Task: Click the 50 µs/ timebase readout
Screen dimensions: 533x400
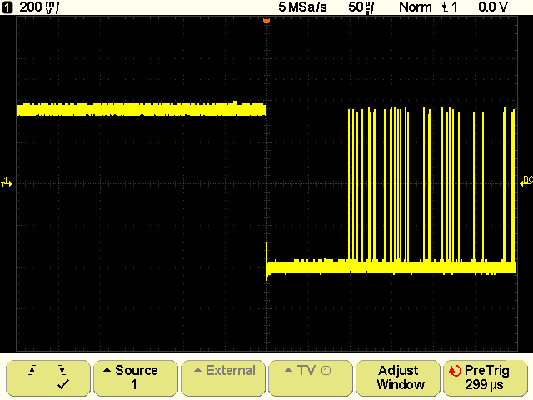Action: [361, 7]
